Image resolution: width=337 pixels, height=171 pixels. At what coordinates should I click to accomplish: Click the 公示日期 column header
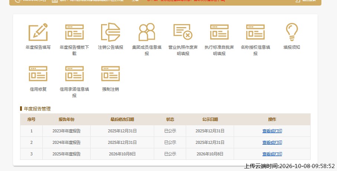210,119
